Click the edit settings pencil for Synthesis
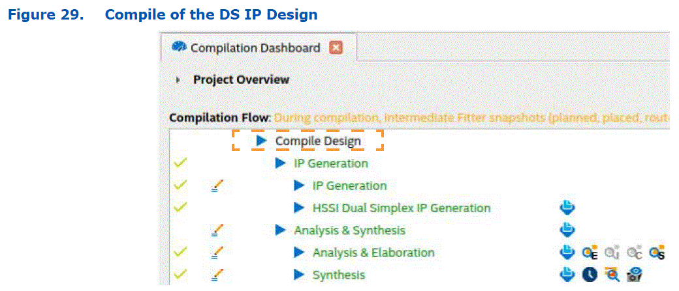The width and height of the screenshot is (679, 291). (218, 275)
